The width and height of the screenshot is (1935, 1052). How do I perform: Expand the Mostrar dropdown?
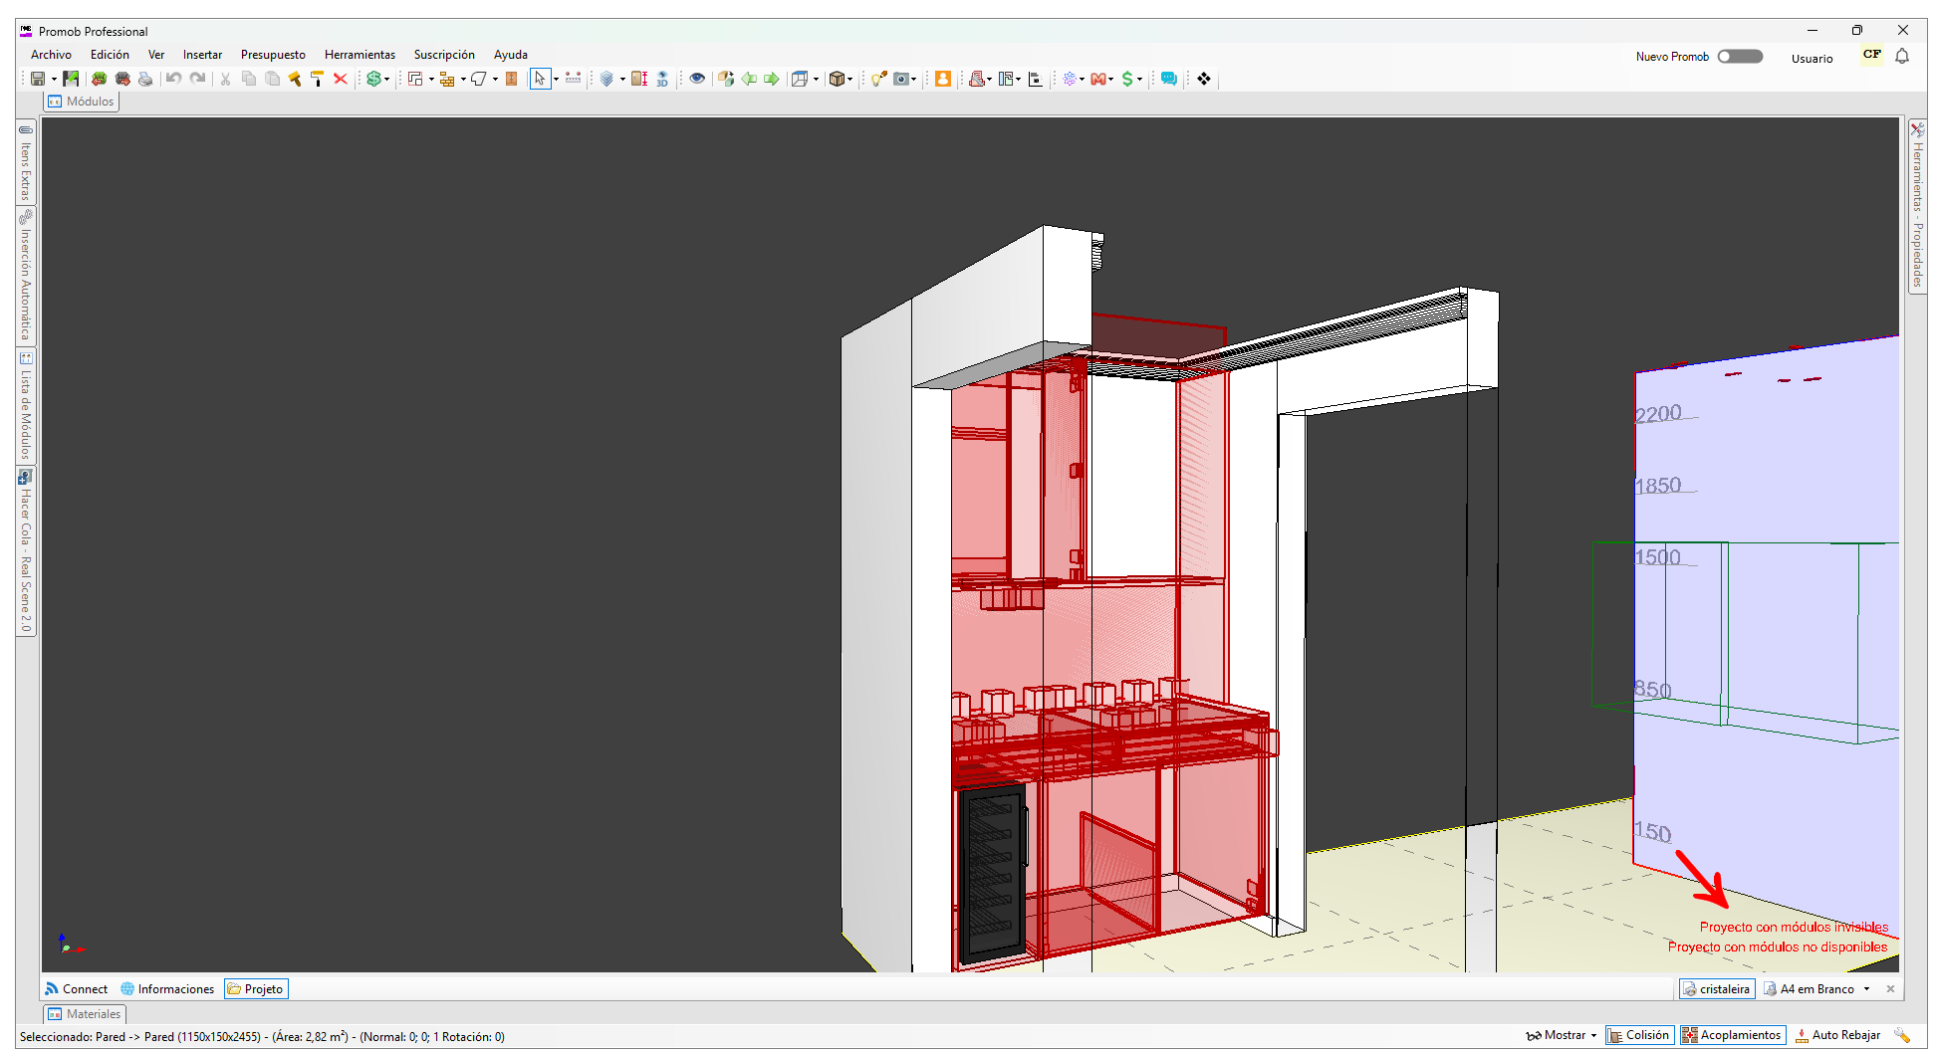(x=1562, y=1035)
